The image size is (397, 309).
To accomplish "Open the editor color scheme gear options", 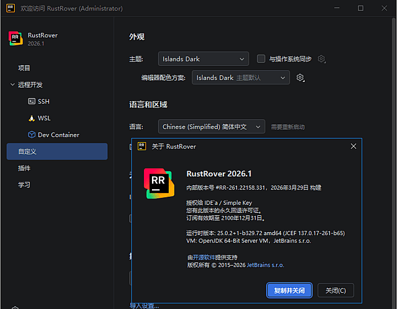I will coord(300,78).
